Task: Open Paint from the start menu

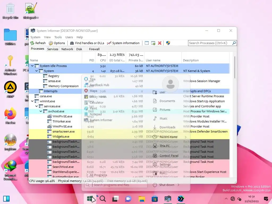Action: (x=91, y=108)
